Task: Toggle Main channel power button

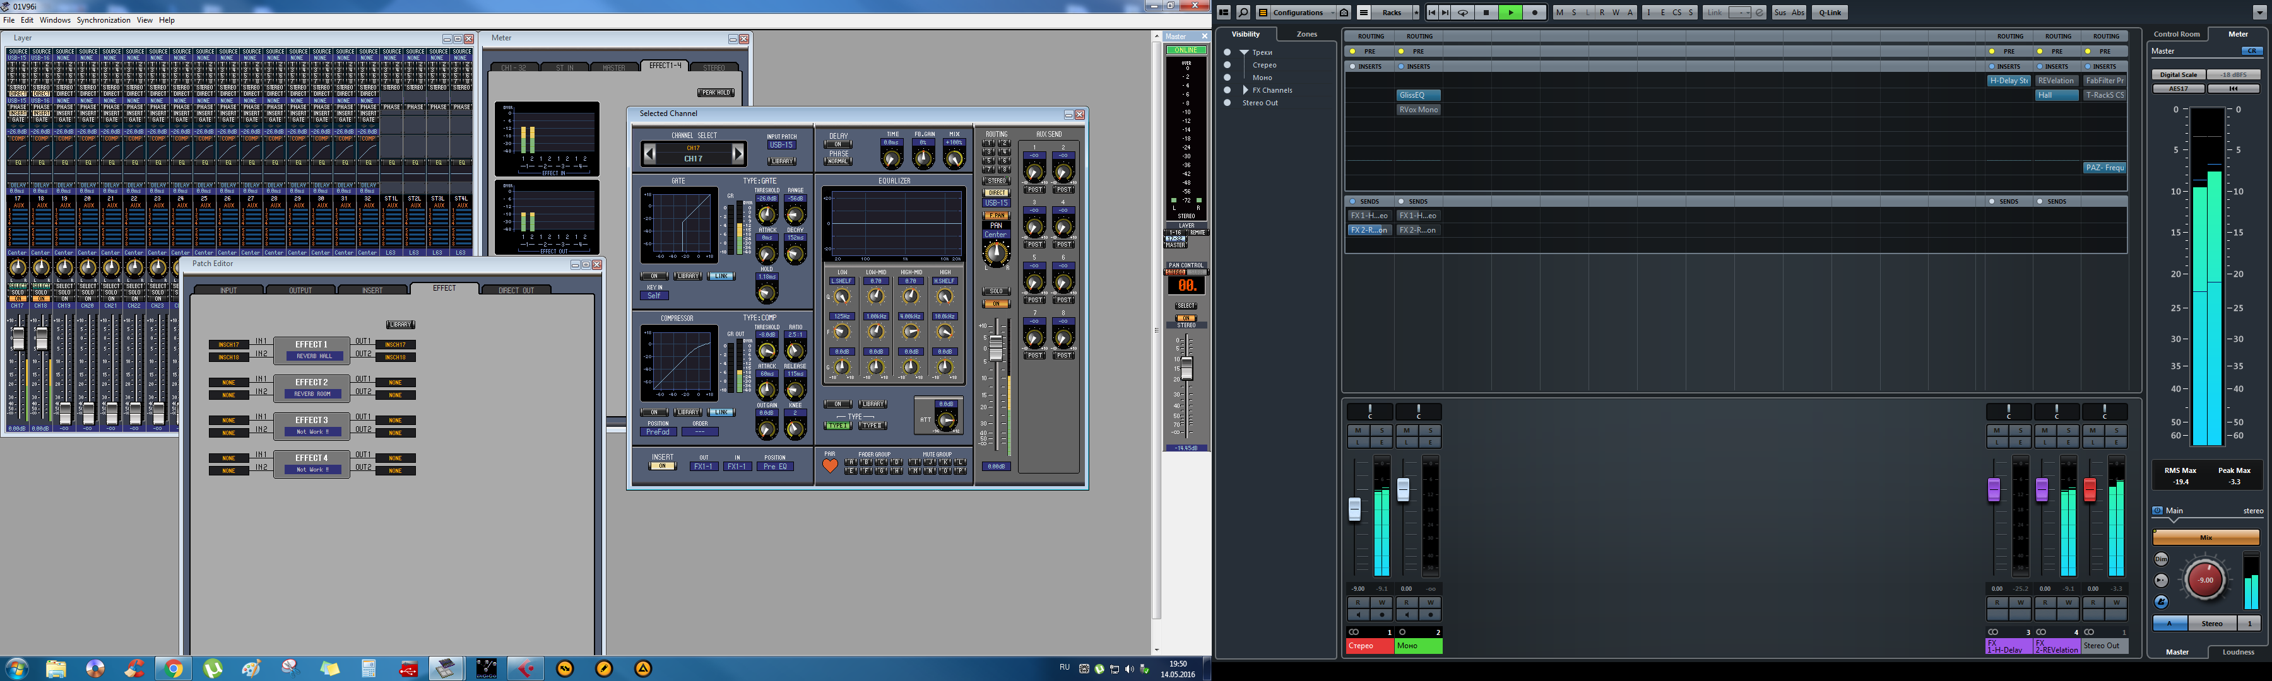Action: (x=2157, y=510)
